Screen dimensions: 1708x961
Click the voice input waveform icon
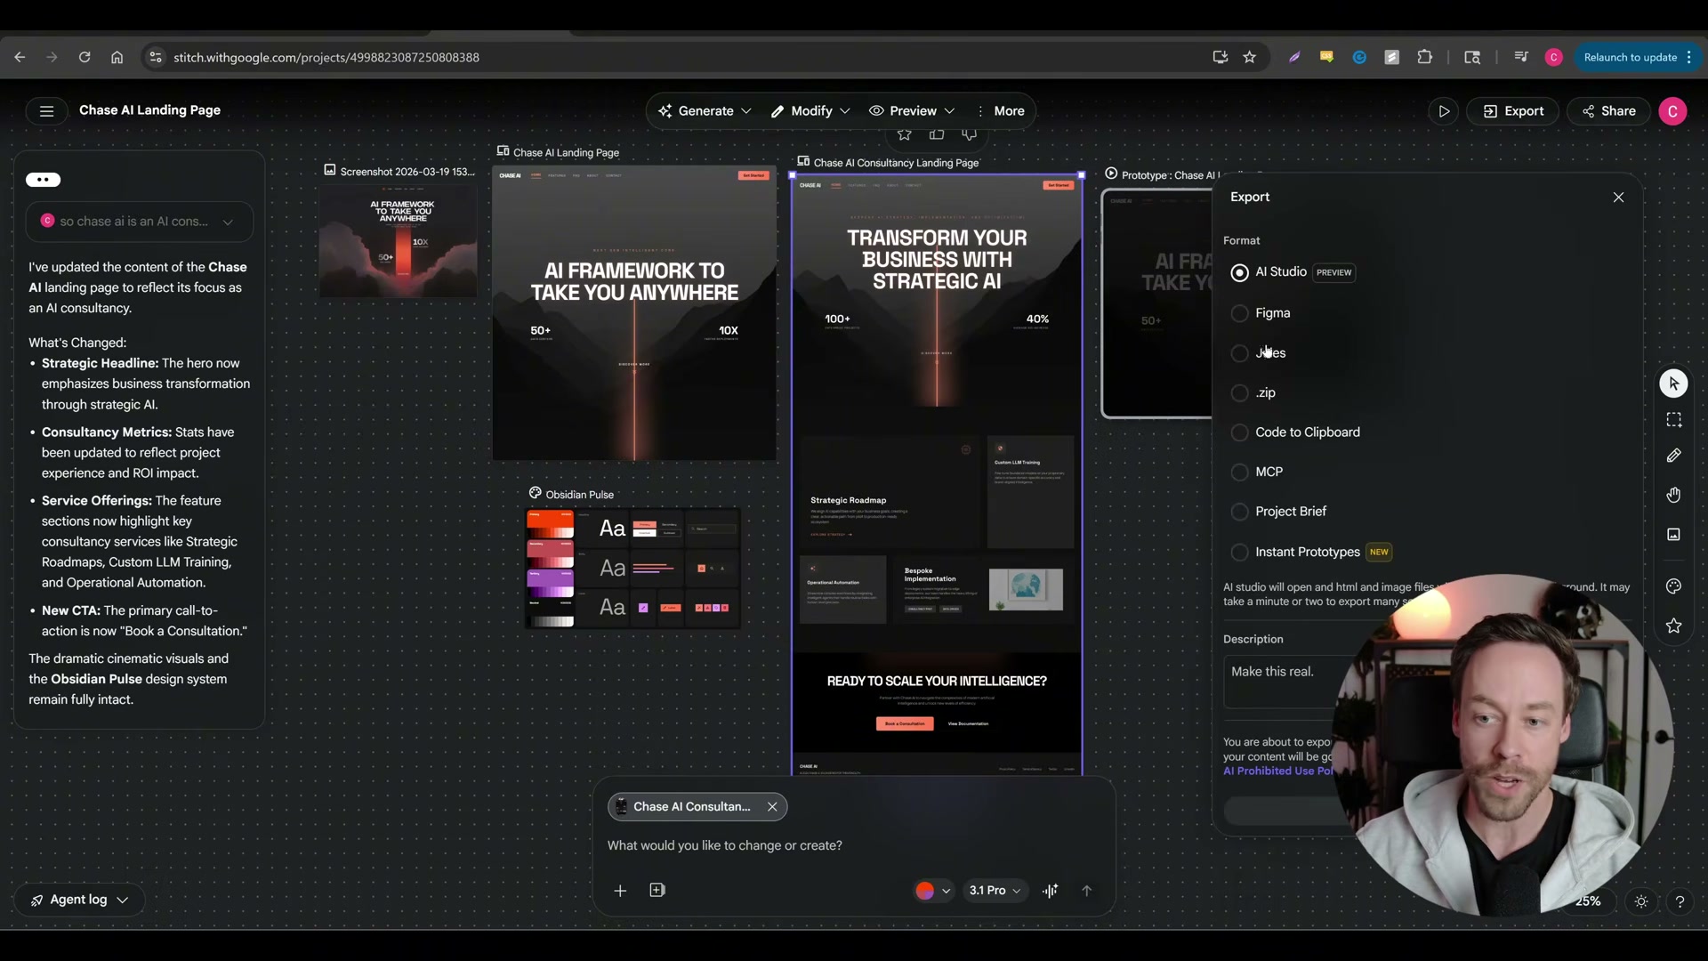[x=1051, y=891]
